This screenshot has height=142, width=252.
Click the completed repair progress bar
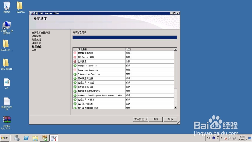coord(125,38)
